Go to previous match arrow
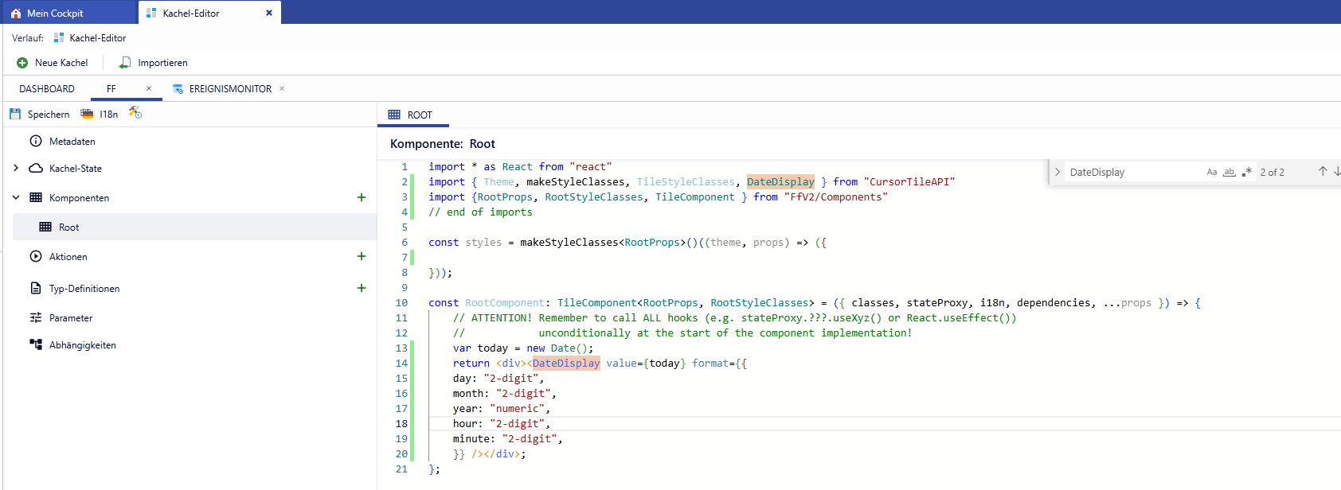 point(1323,171)
